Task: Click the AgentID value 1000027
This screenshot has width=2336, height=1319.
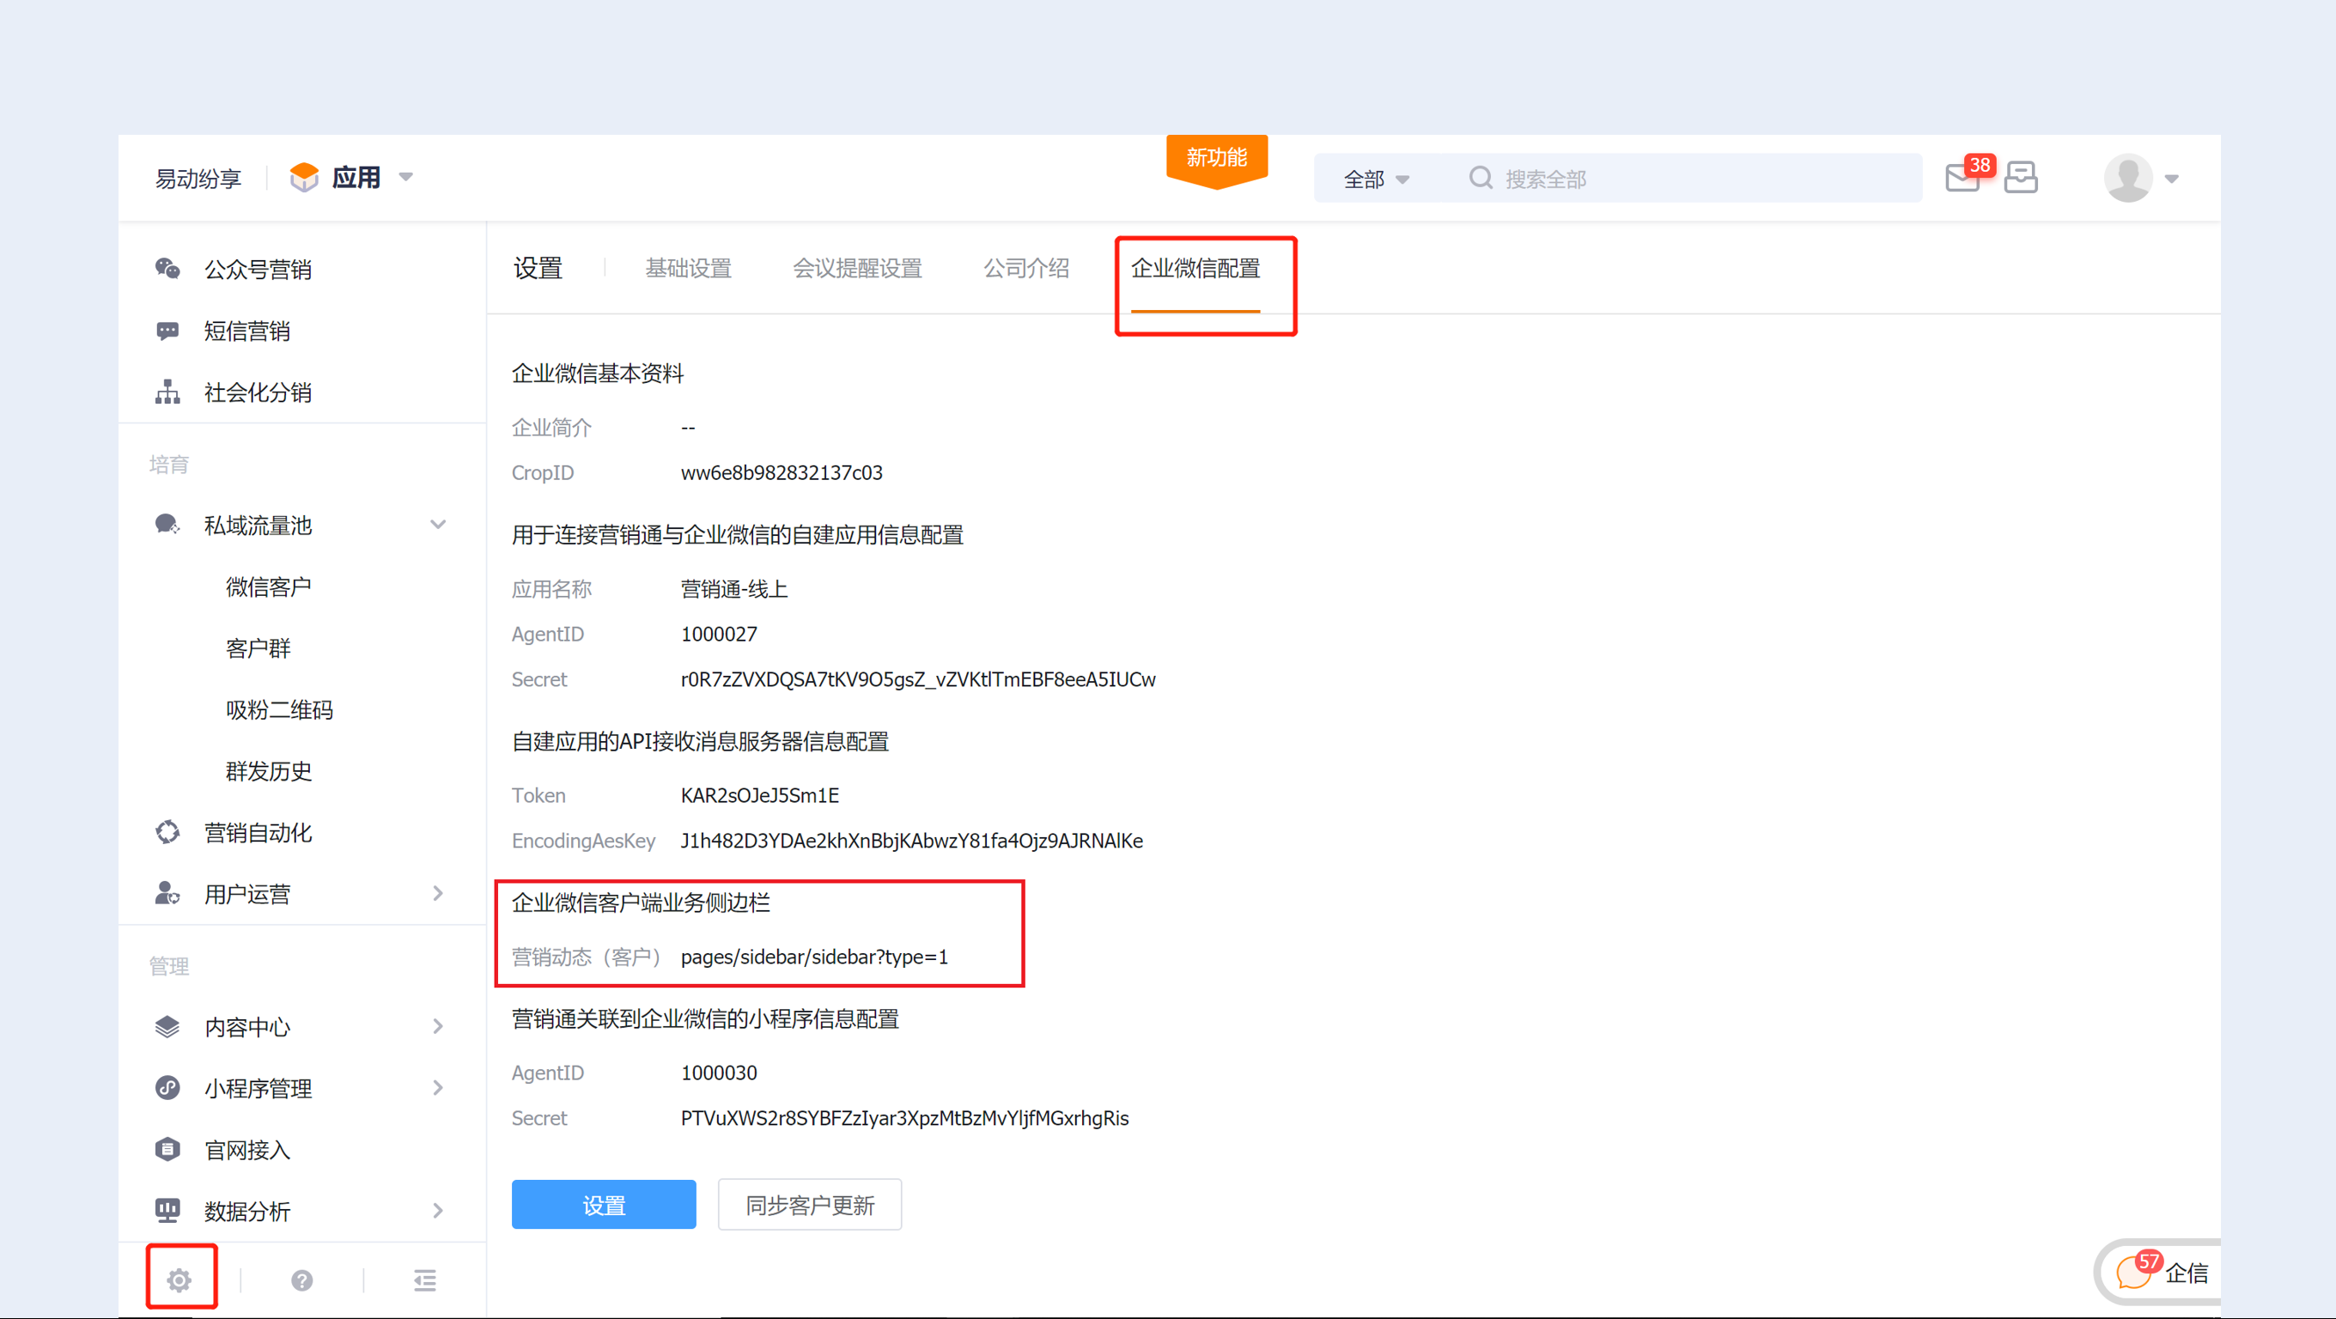Action: [x=719, y=634]
